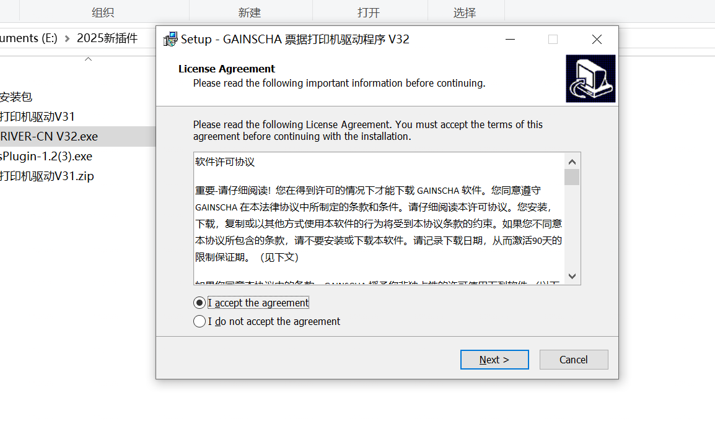Click the setup installer icon in title bar
The height and width of the screenshot is (424, 715).
170,39
